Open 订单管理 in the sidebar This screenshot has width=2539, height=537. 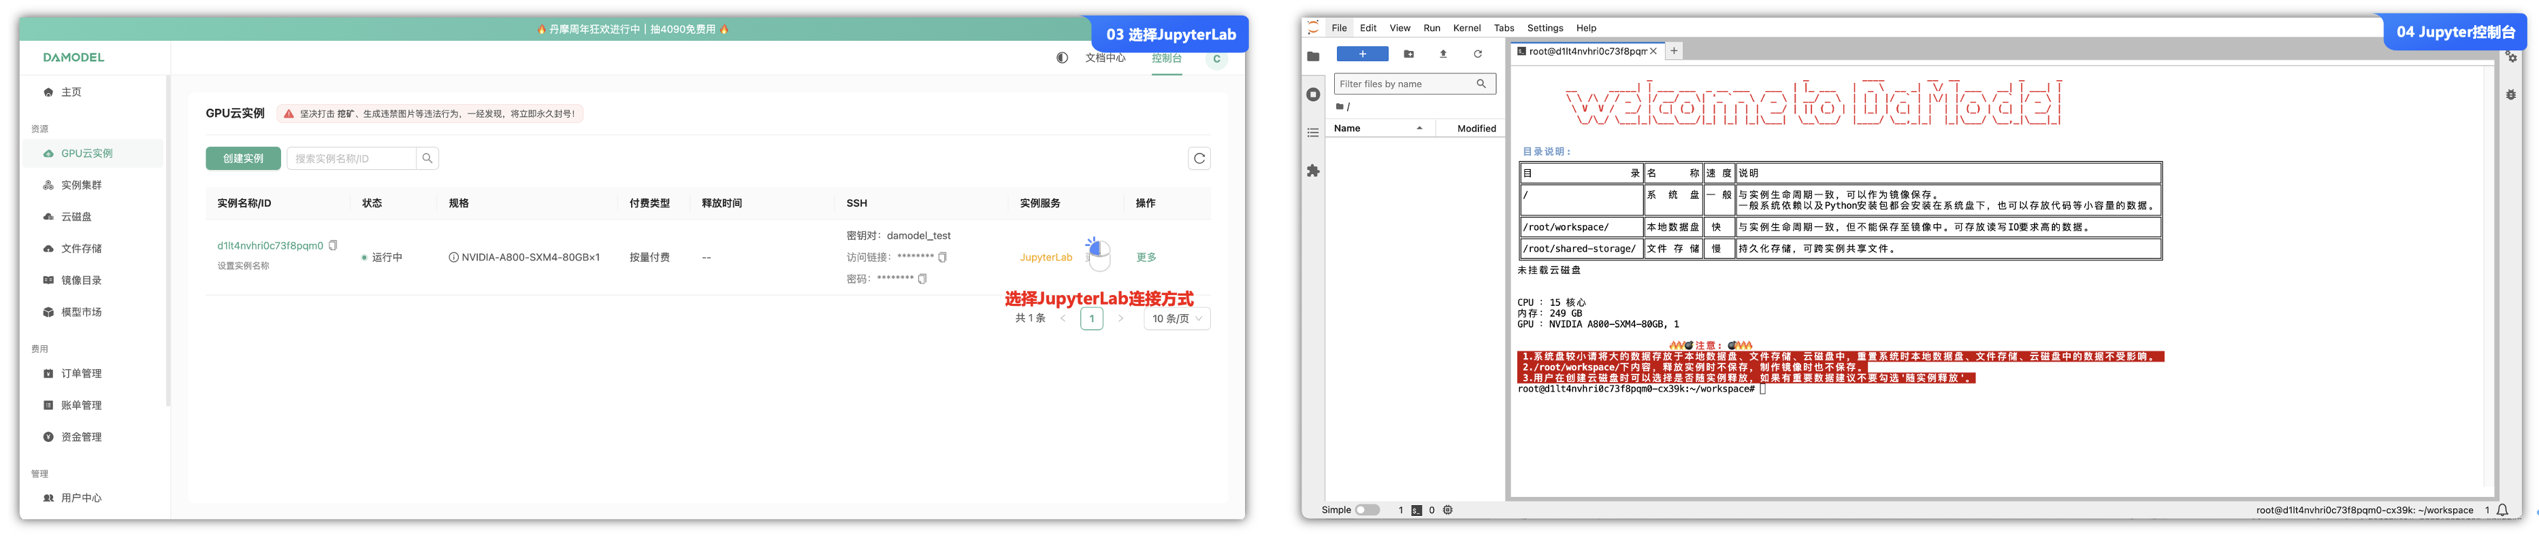[73, 374]
